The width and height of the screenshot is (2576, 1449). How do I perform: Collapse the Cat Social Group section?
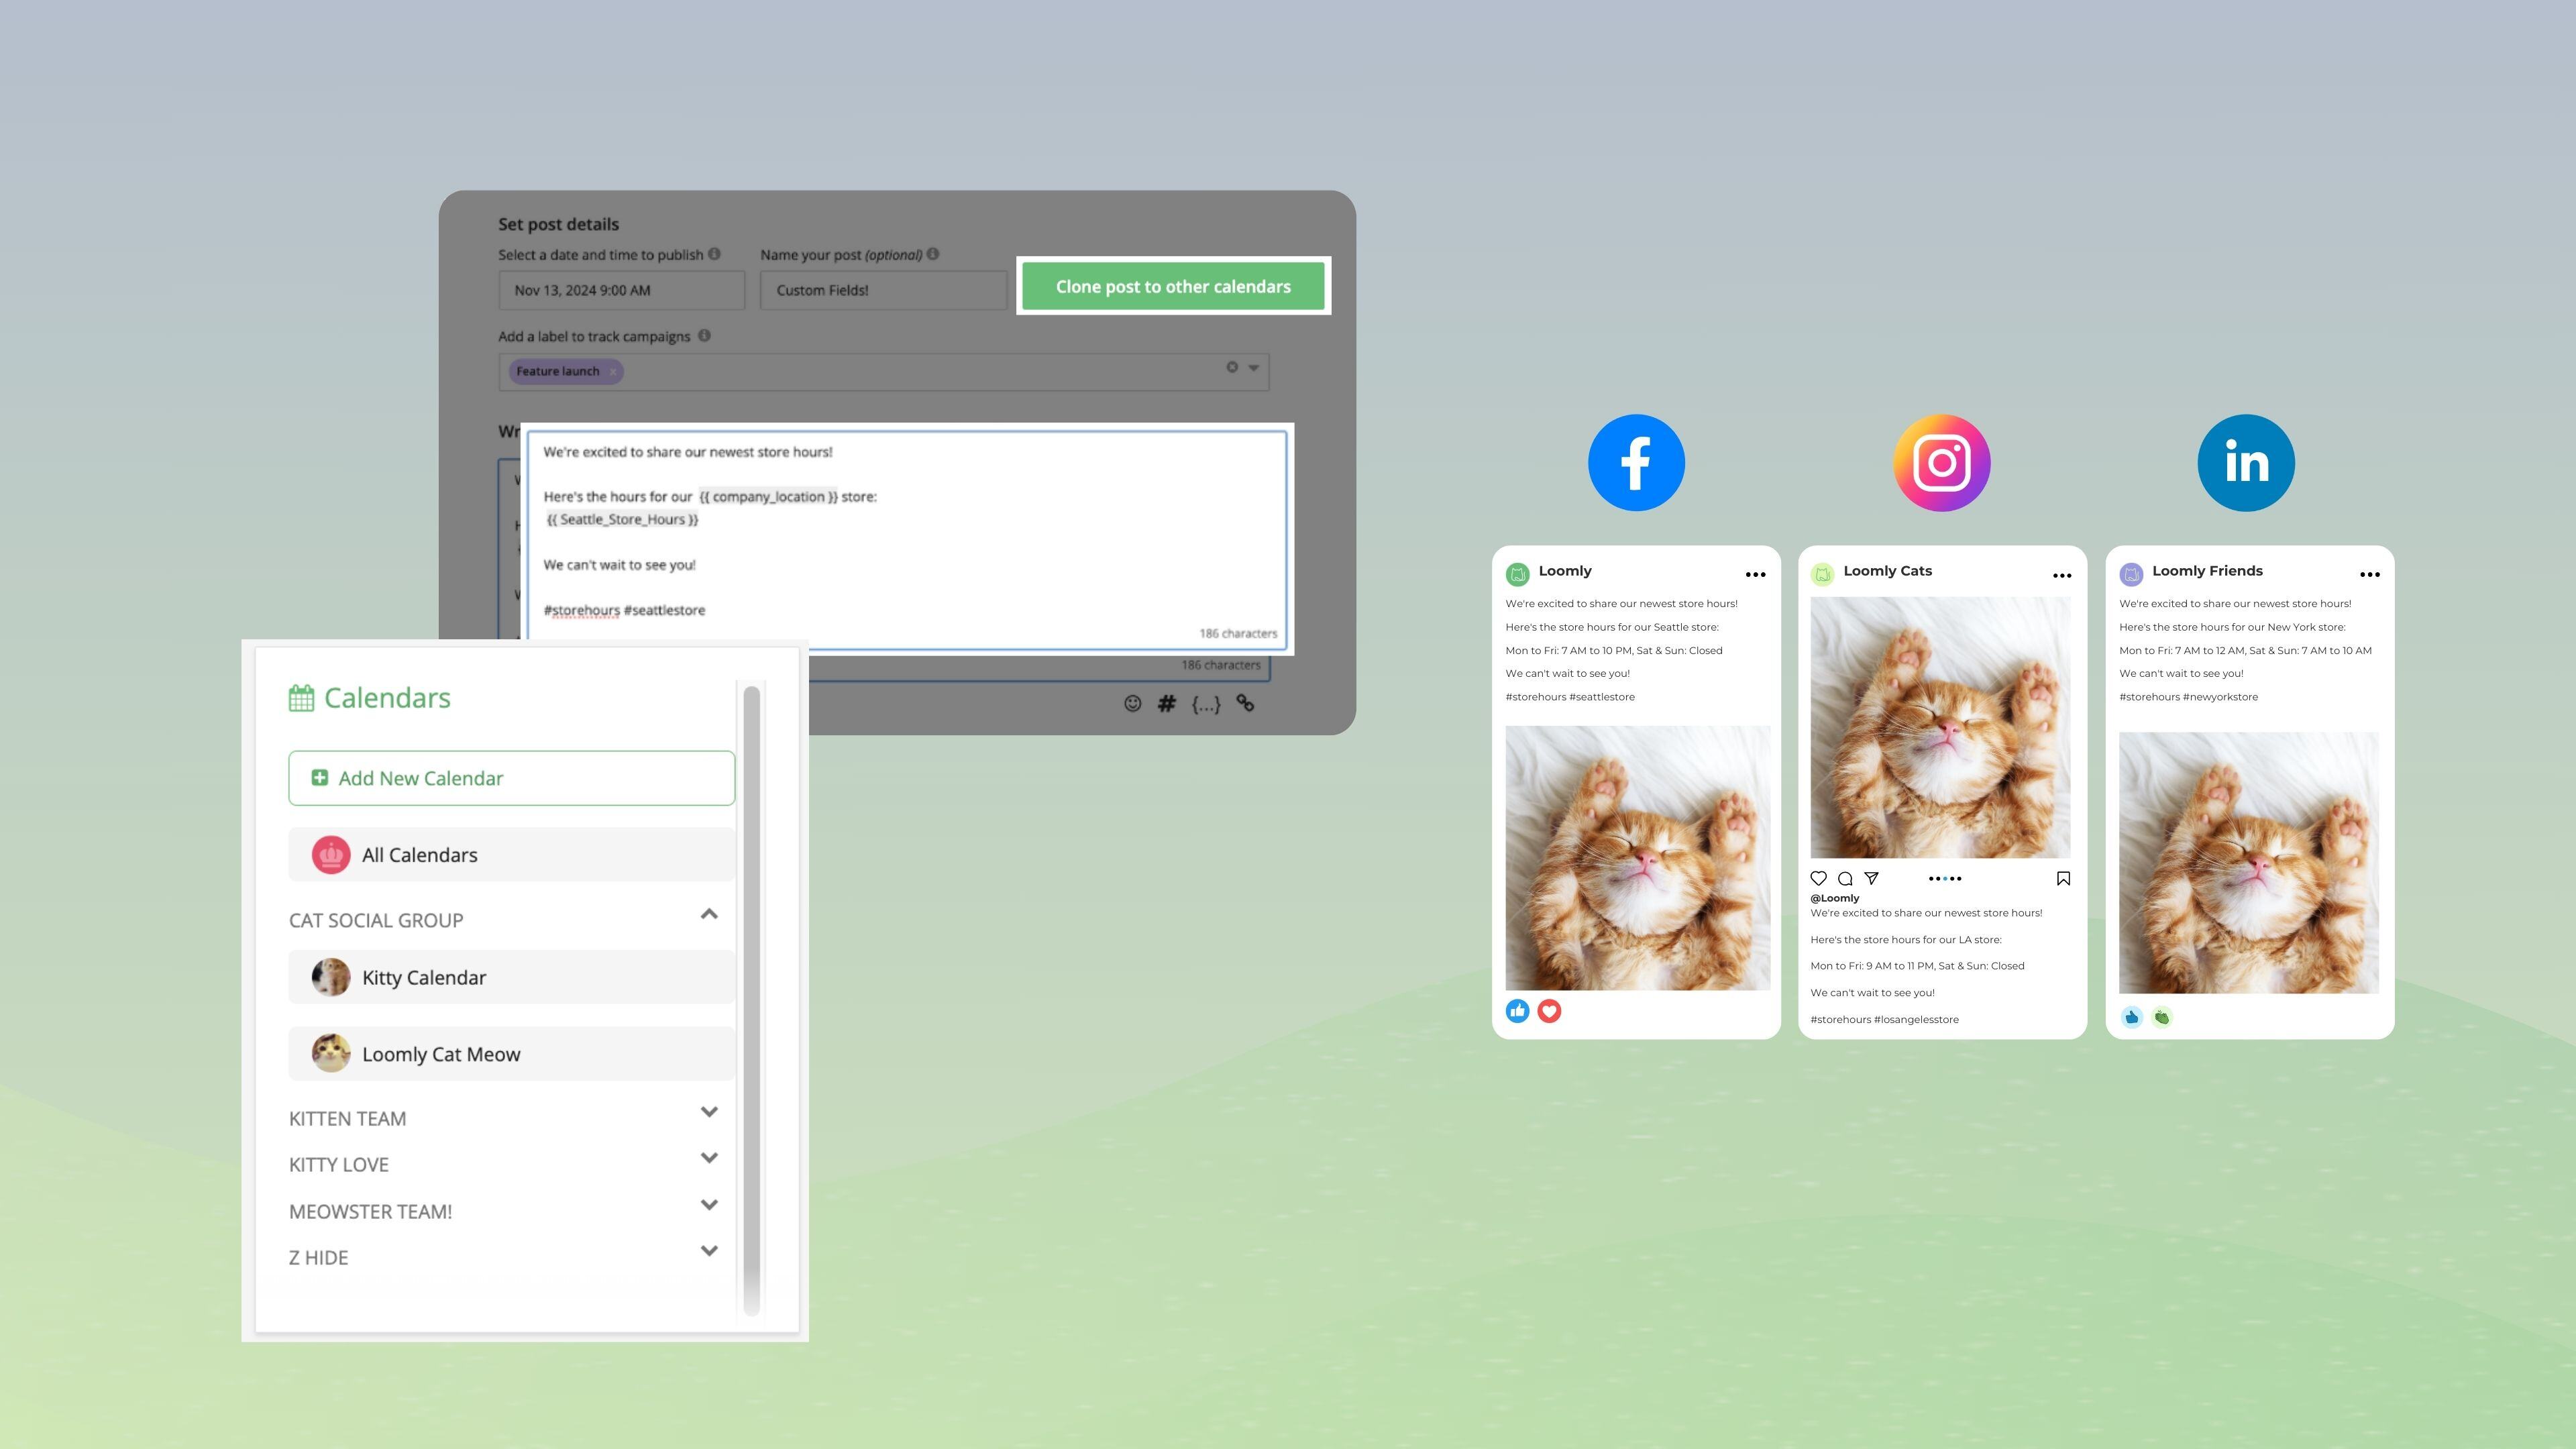[709, 914]
